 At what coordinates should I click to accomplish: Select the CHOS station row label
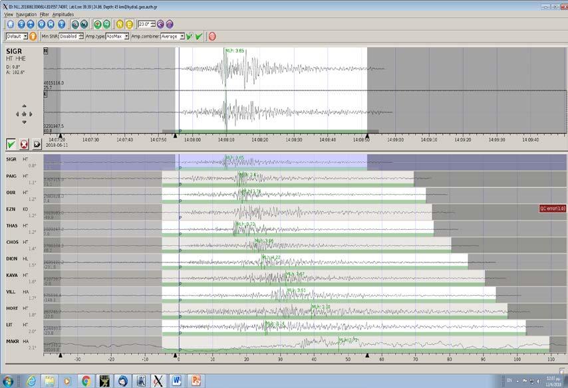point(12,242)
